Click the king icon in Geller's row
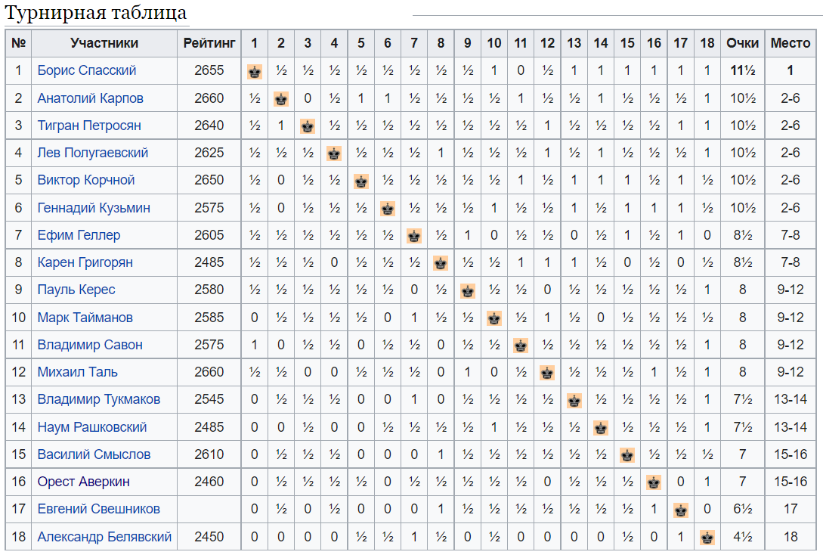 tap(414, 236)
